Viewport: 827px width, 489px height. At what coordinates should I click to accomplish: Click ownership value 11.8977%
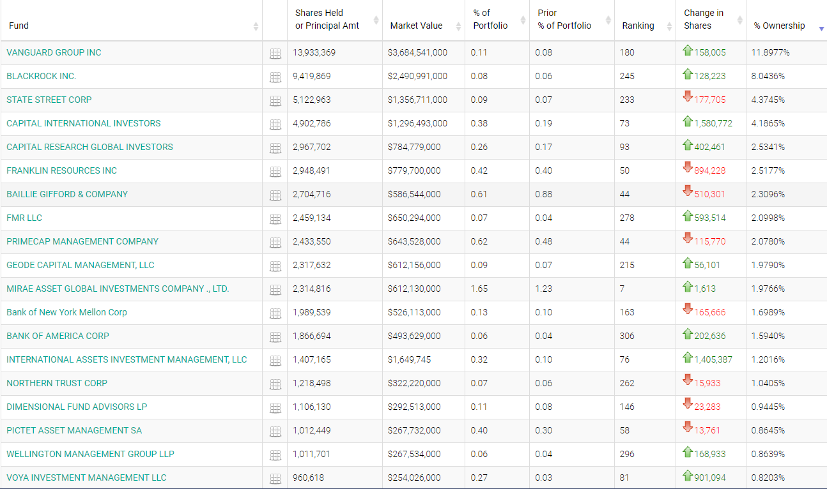(771, 52)
